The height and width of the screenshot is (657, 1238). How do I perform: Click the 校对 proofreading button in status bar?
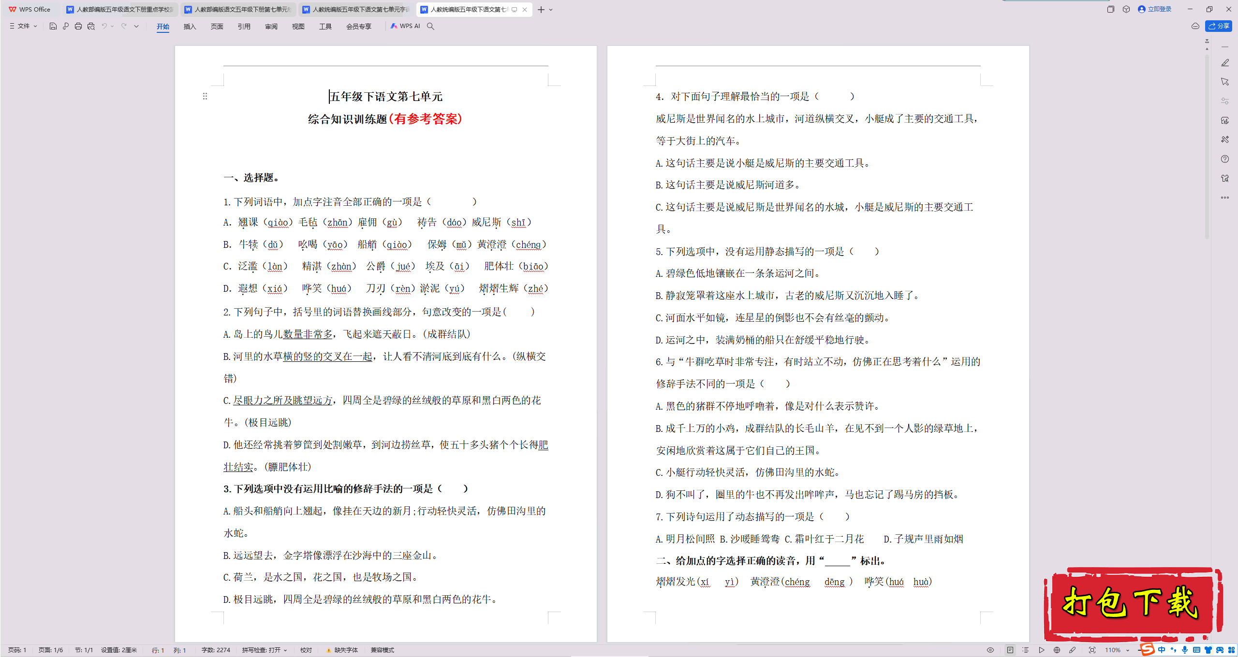tap(306, 650)
